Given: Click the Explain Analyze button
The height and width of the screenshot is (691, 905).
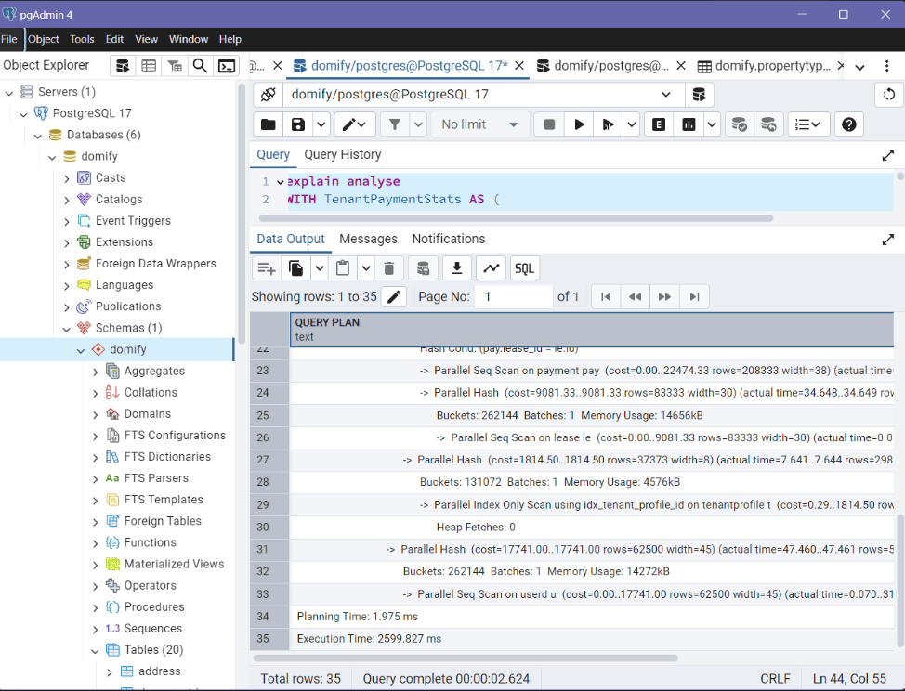Looking at the screenshot, I should click(689, 124).
